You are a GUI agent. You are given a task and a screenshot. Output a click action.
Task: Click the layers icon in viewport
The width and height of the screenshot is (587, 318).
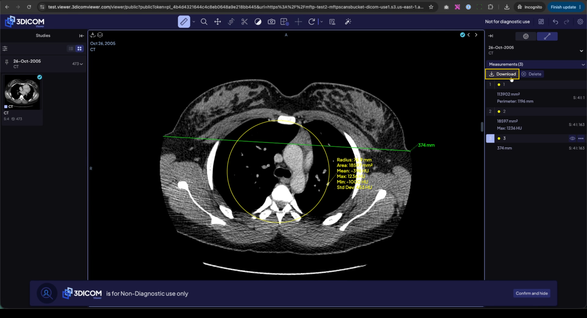tap(100, 35)
